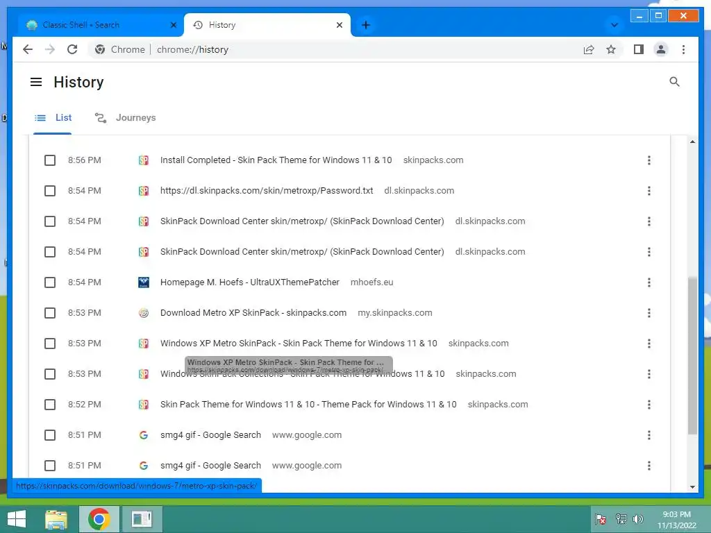
Task: Share this page via the share icon
Action: click(x=589, y=49)
